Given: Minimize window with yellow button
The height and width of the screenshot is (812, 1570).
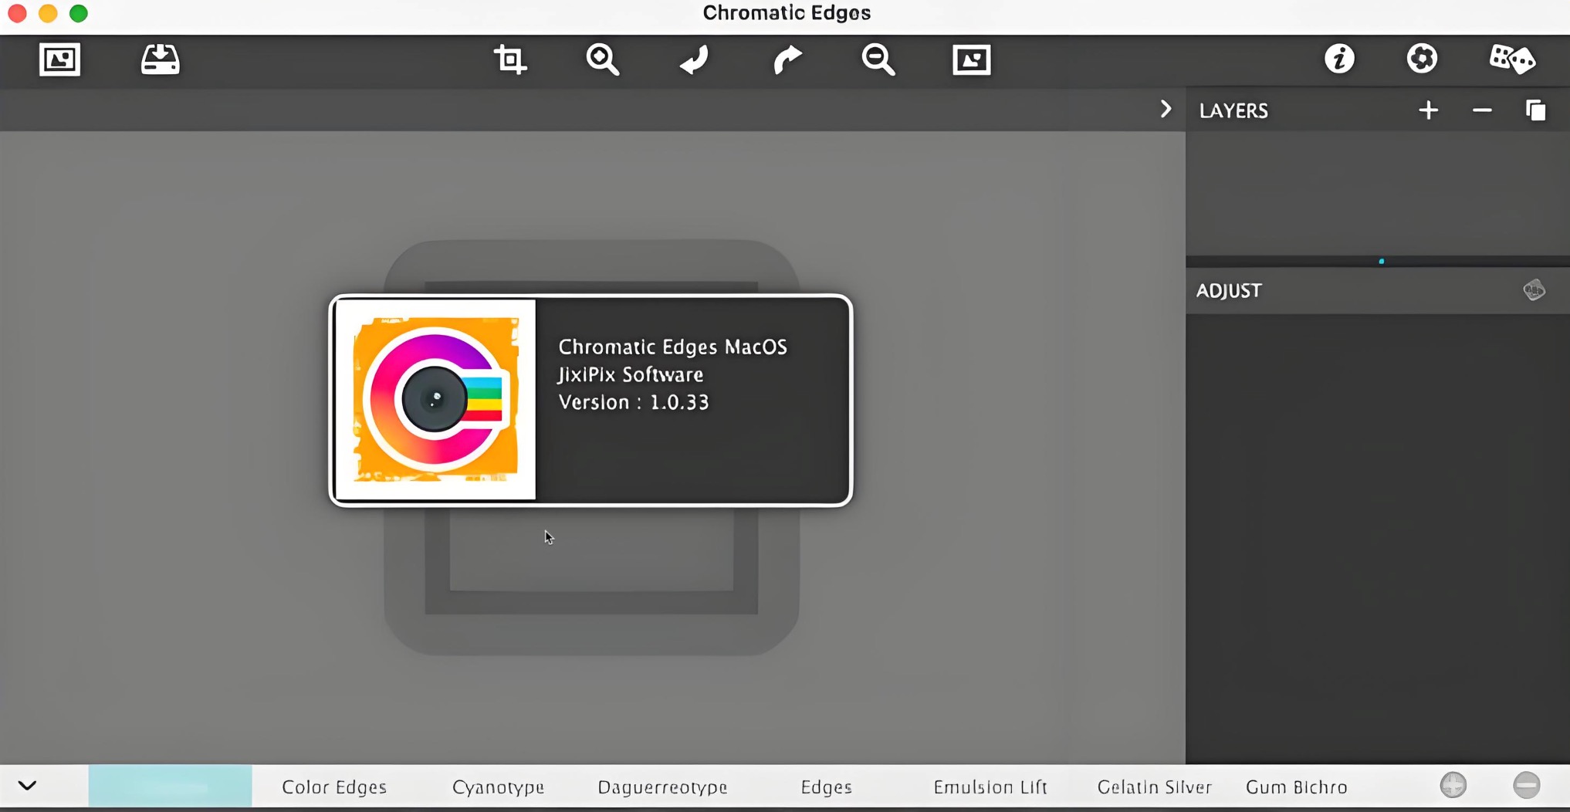Looking at the screenshot, I should pyautogui.click(x=48, y=13).
